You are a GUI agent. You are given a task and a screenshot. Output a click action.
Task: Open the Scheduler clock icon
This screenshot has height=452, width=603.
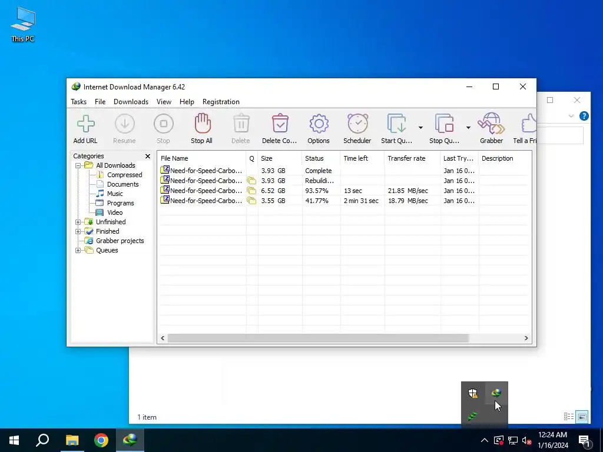pyautogui.click(x=357, y=124)
